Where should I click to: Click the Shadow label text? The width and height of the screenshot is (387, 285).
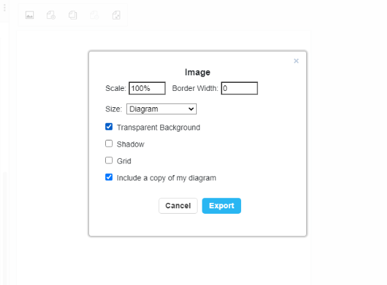click(x=130, y=145)
